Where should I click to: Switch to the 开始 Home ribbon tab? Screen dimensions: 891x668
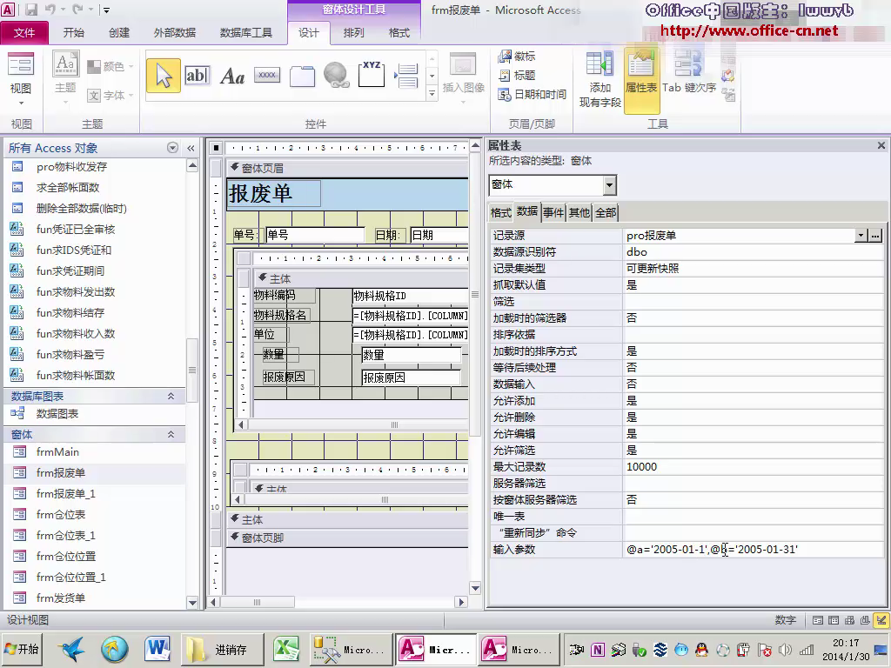(x=73, y=32)
